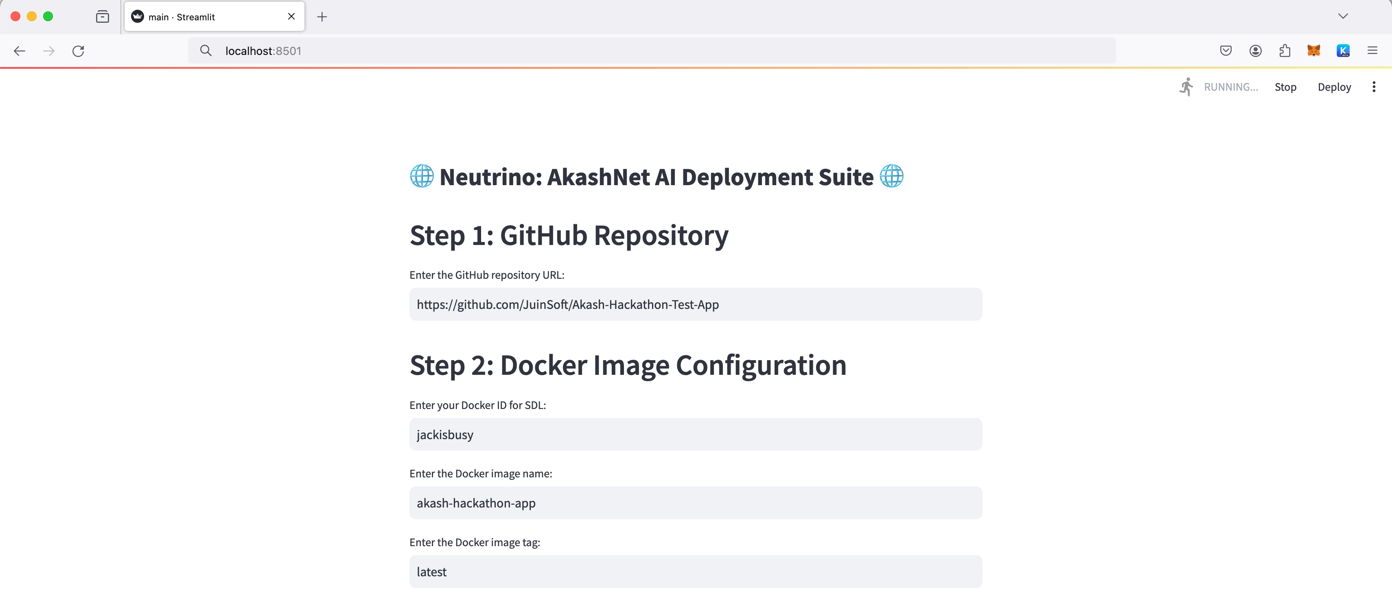Reload the page with the refresh icon
Screen dimensions: 1392x608
coord(79,51)
